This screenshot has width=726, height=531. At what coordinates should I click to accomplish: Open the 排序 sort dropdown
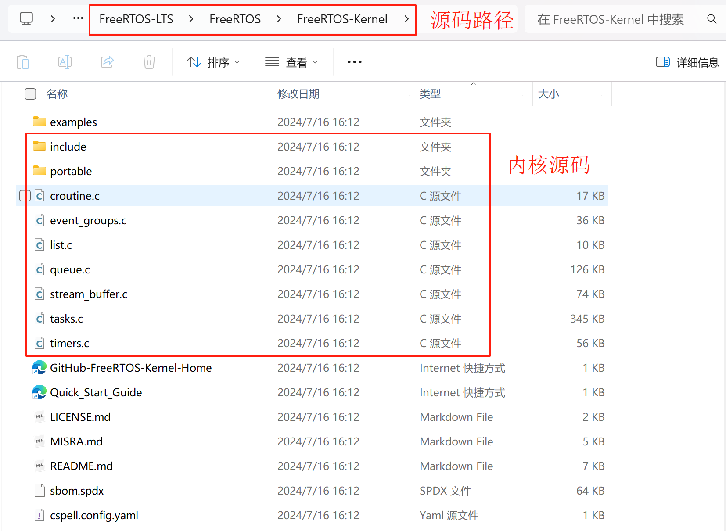click(x=213, y=62)
